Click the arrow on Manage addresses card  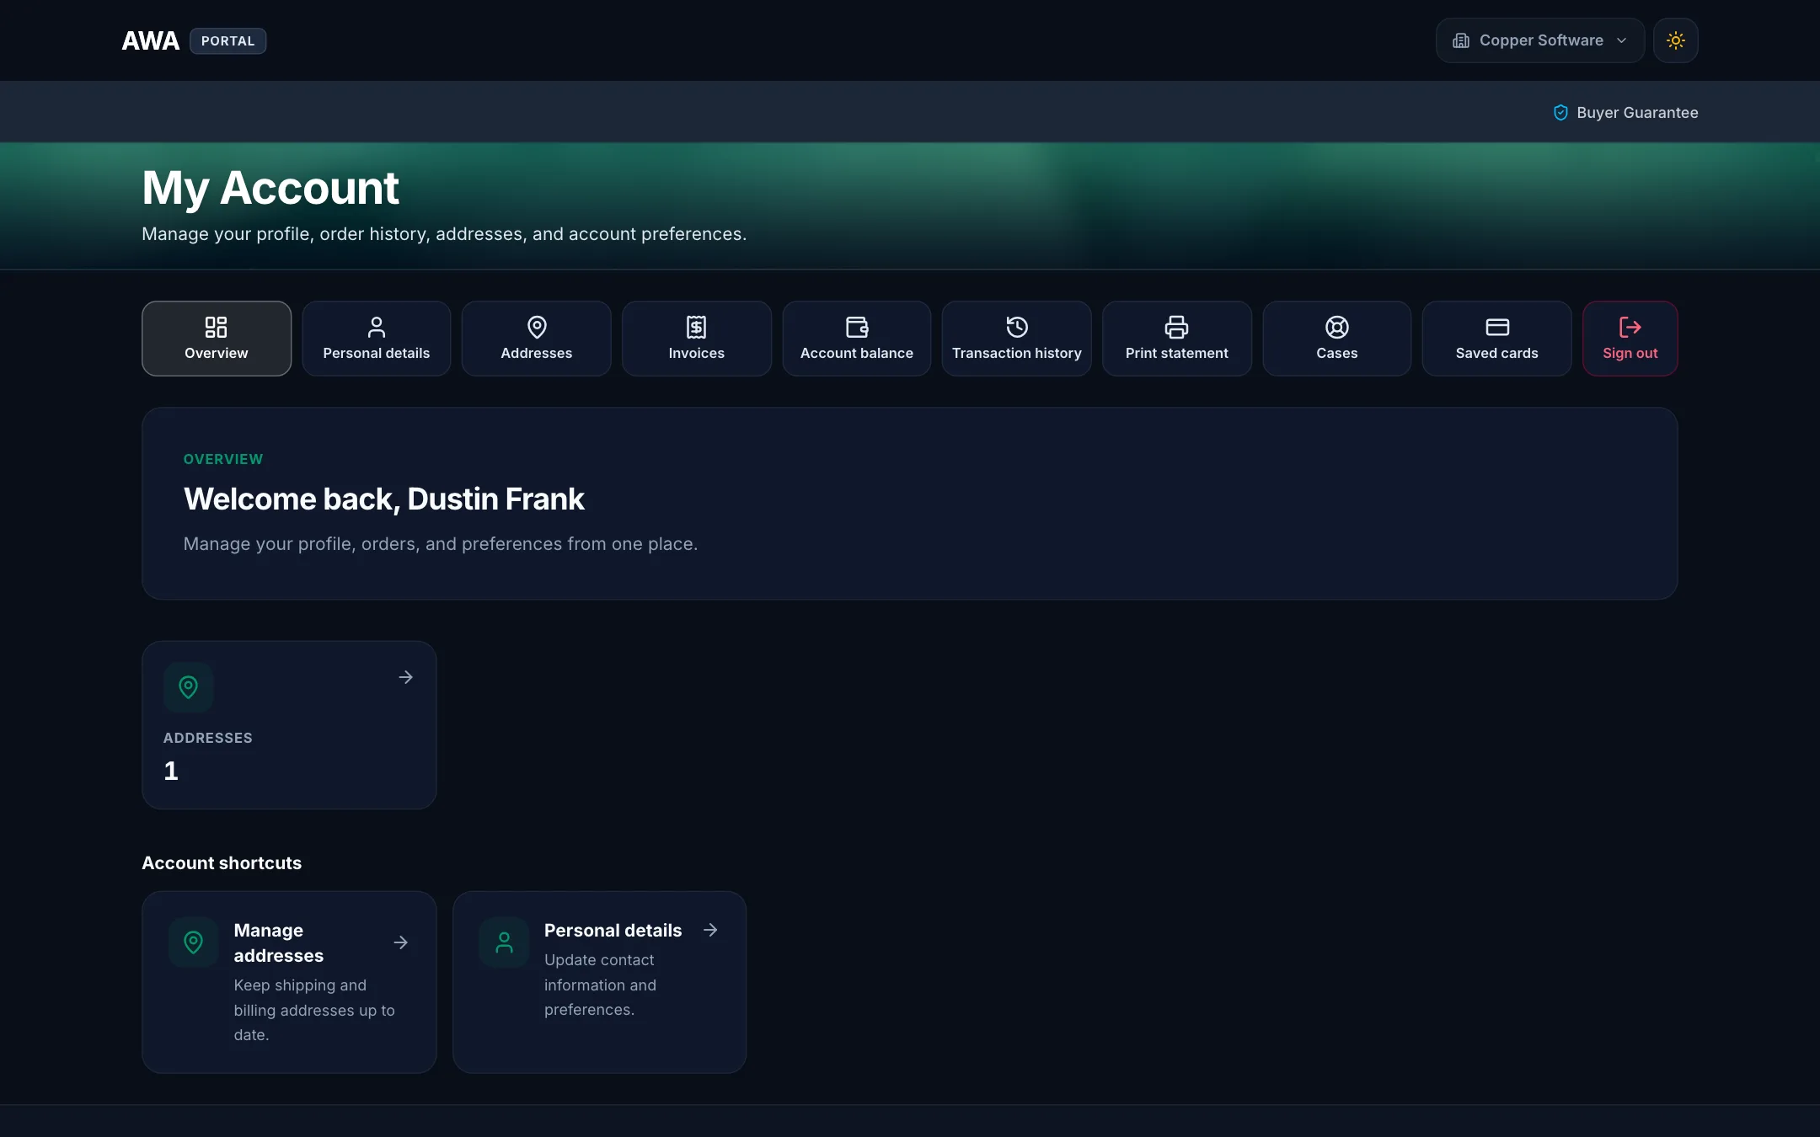tap(401, 942)
